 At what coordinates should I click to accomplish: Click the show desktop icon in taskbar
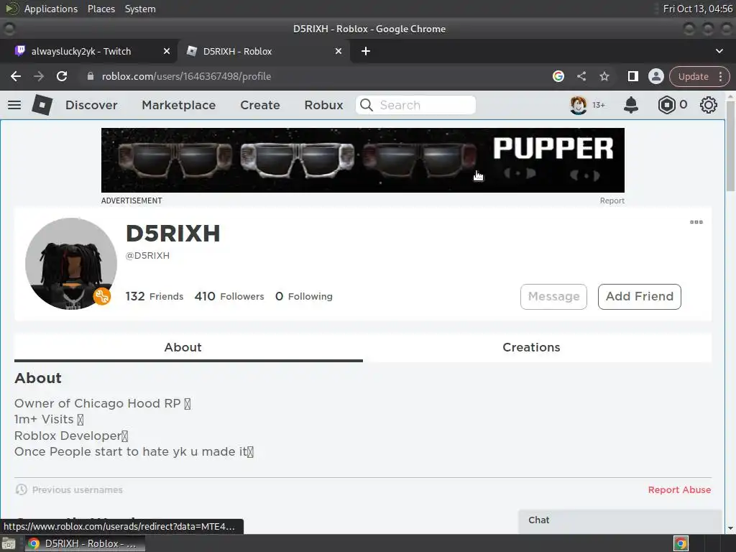[9, 543]
